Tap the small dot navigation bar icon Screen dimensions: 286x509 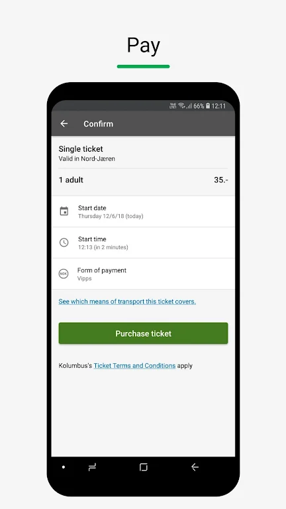[x=64, y=467]
